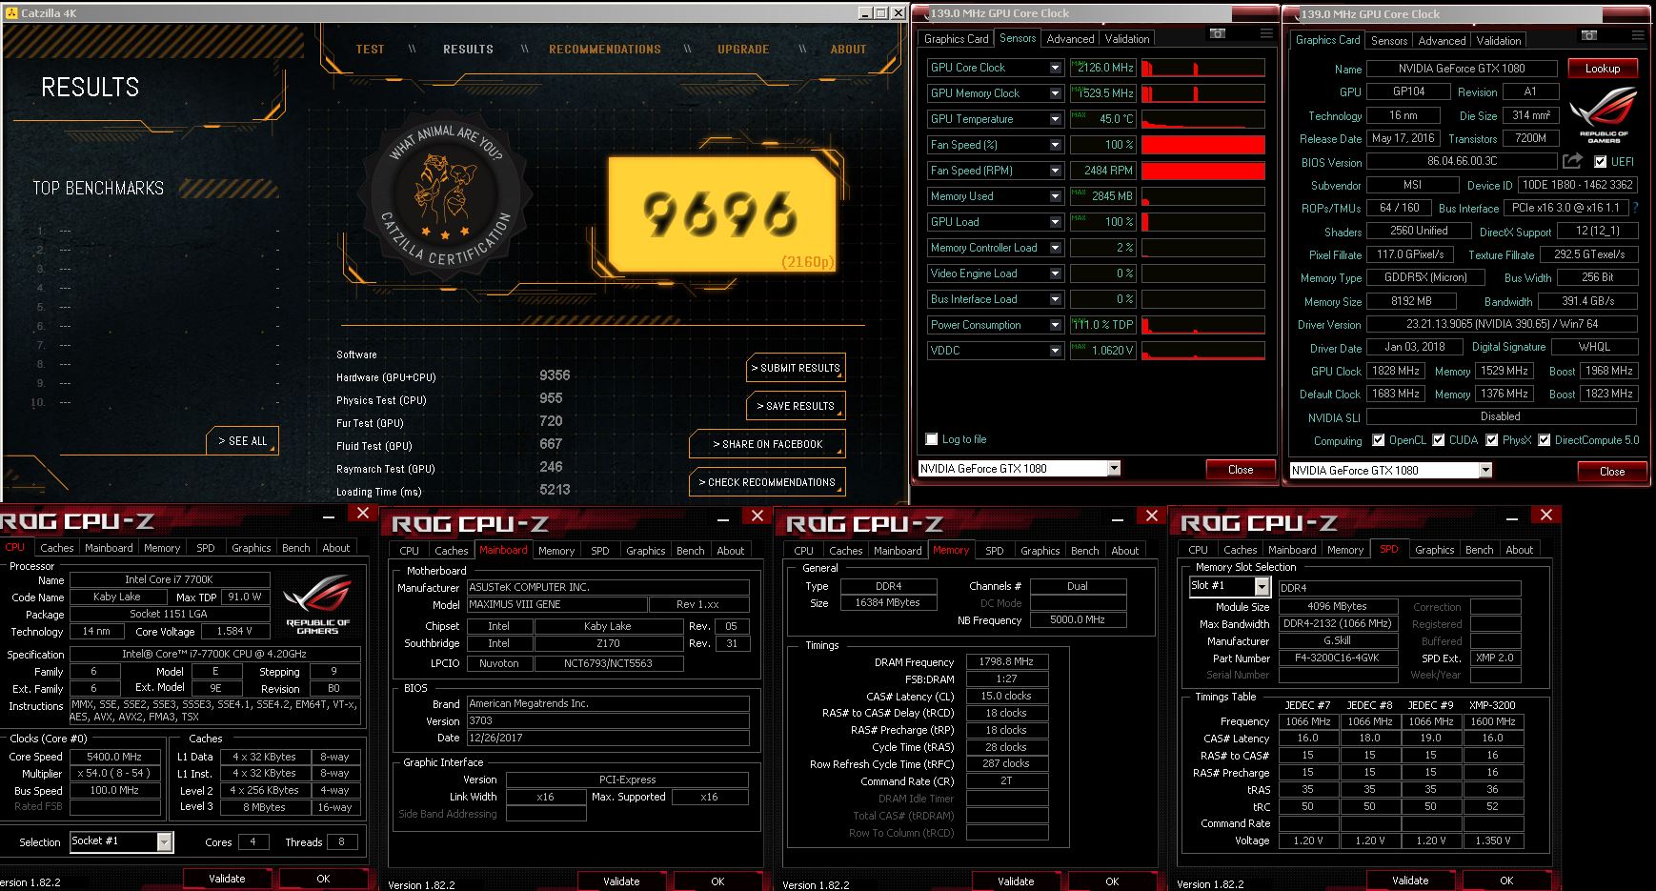The width and height of the screenshot is (1656, 891).
Task: Open the Socket #1 selection dropdown
Action: (x=165, y=841)
